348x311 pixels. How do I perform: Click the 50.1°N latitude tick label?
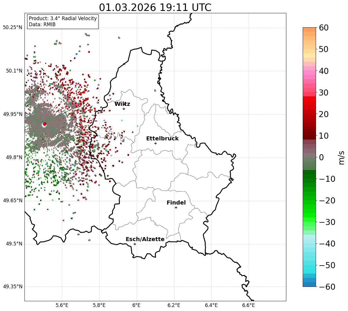point(14,71)
